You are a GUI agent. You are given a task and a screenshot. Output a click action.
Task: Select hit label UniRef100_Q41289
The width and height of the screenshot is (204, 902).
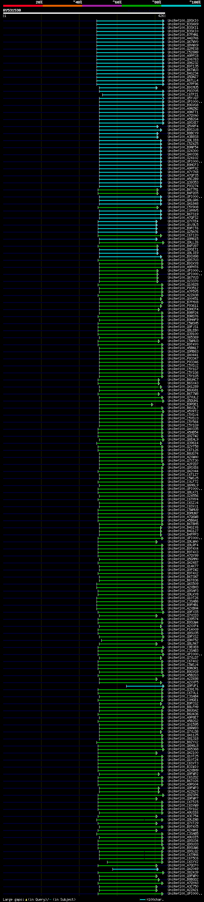pos(183,387)
